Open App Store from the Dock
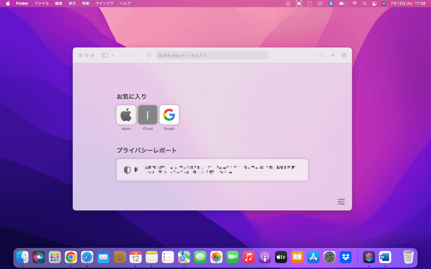Image resolution: width=431 pixels, height=269 pixels. [x=313, y=257]
